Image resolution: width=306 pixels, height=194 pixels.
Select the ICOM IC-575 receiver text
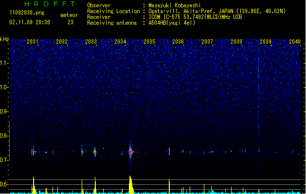[195, 17]
